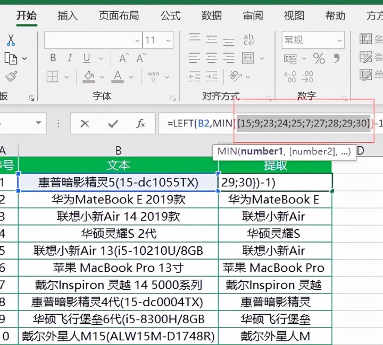Click the Borders icon

point(52,77)
